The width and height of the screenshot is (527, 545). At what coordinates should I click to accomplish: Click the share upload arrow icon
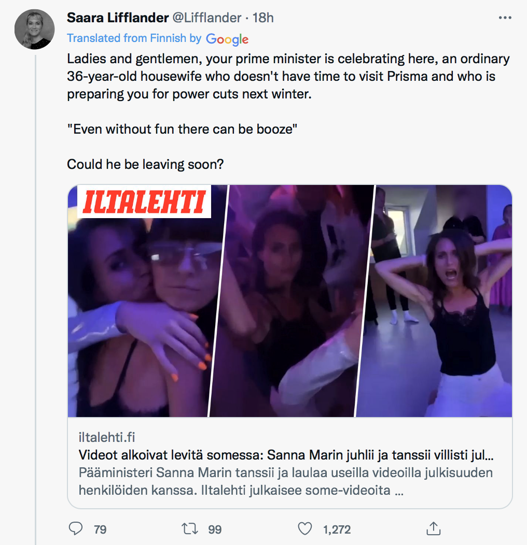point(433,528)
